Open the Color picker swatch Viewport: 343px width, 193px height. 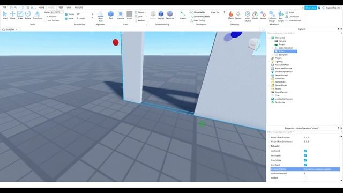click(130, 16)
